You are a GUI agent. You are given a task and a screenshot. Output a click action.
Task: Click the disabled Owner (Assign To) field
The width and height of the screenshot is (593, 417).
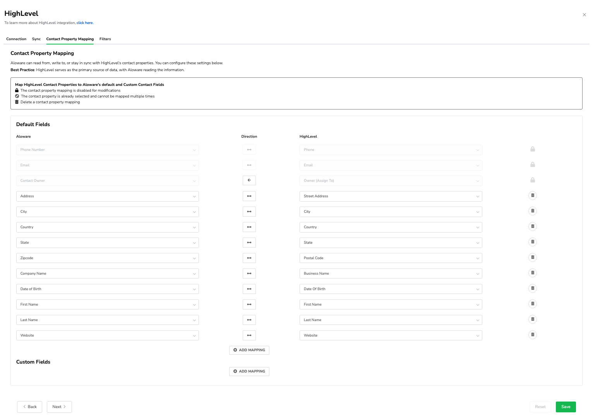pos(391,181)
